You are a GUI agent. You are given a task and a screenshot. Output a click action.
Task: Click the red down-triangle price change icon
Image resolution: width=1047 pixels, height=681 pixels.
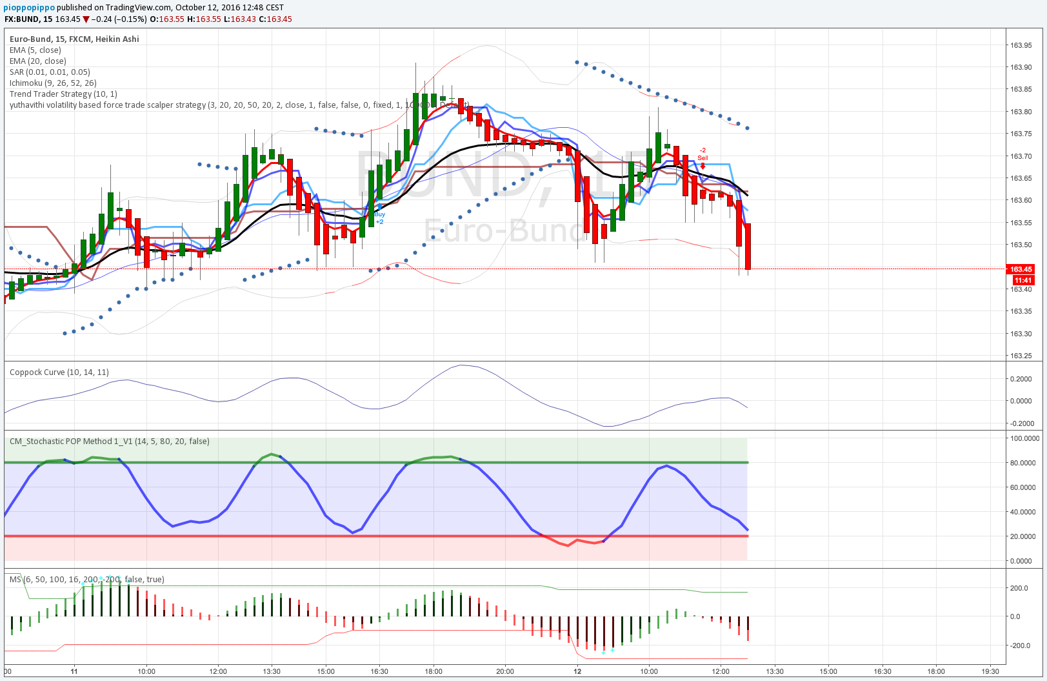pyautogui.click(x=86, y=19)
